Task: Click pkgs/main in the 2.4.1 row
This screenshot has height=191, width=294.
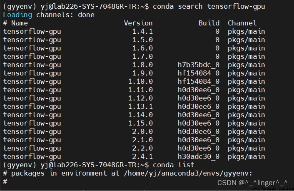Action: click(247, 157)
